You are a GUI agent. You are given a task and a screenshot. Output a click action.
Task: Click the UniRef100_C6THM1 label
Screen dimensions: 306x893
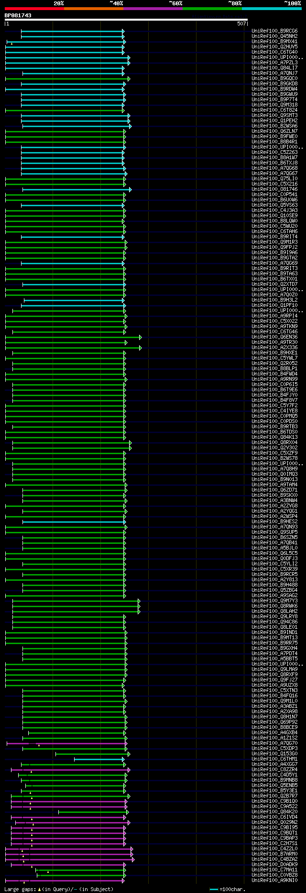(x=274, y=759)
